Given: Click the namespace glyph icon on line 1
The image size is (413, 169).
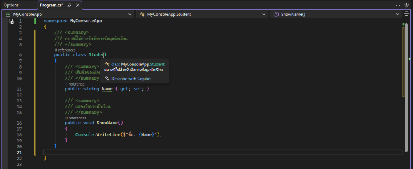Looking at the screenshot, I should point(10,22).
